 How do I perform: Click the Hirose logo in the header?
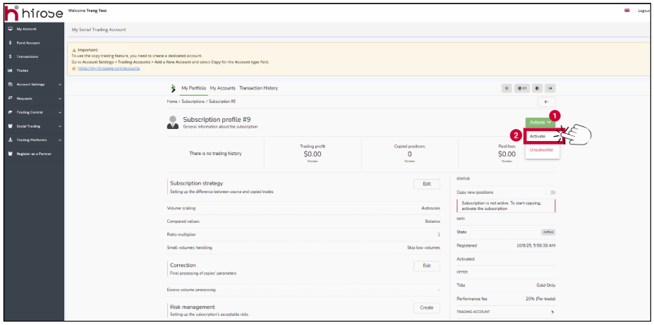pos(33,12)
